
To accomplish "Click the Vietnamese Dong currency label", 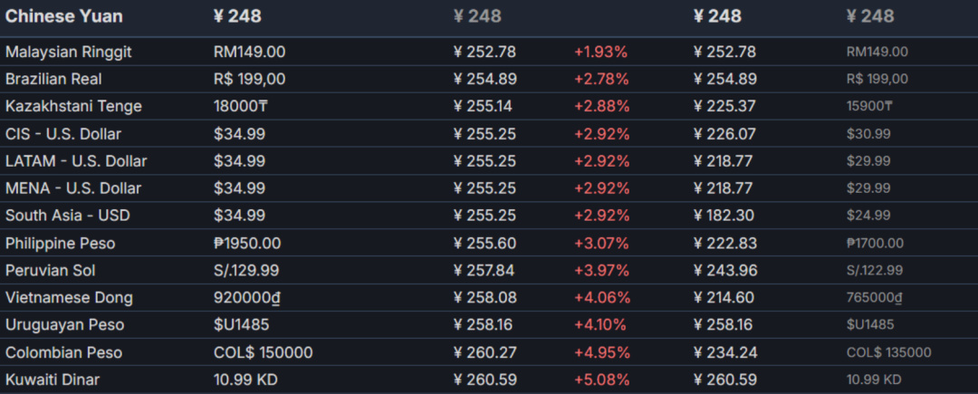I will pos(69,298).
